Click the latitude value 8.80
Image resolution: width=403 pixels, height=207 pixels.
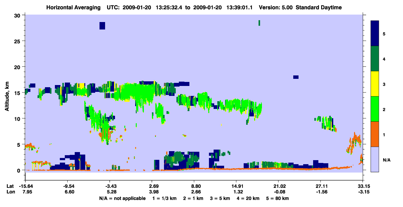[196, 186]
